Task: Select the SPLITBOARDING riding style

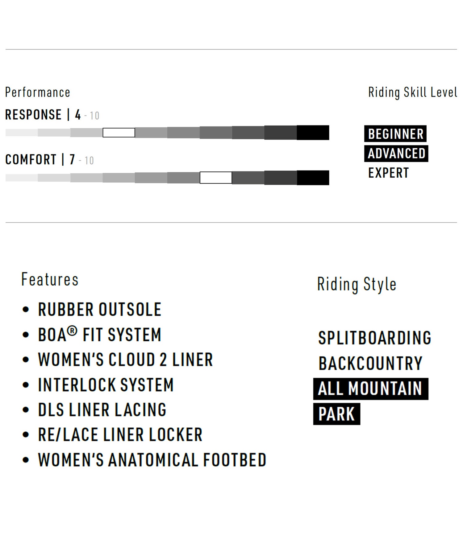Action: click(375, 338)
